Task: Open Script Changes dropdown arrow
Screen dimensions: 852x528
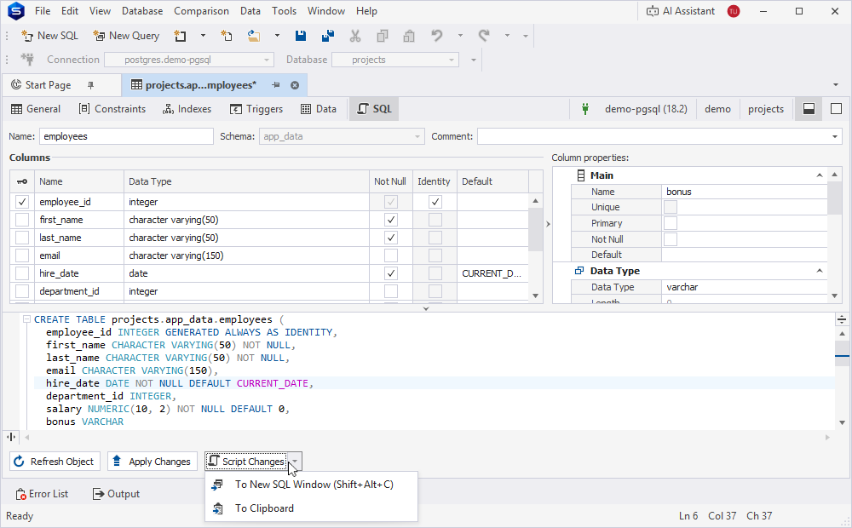Action: pyautogui.click(x=295, y=462)
